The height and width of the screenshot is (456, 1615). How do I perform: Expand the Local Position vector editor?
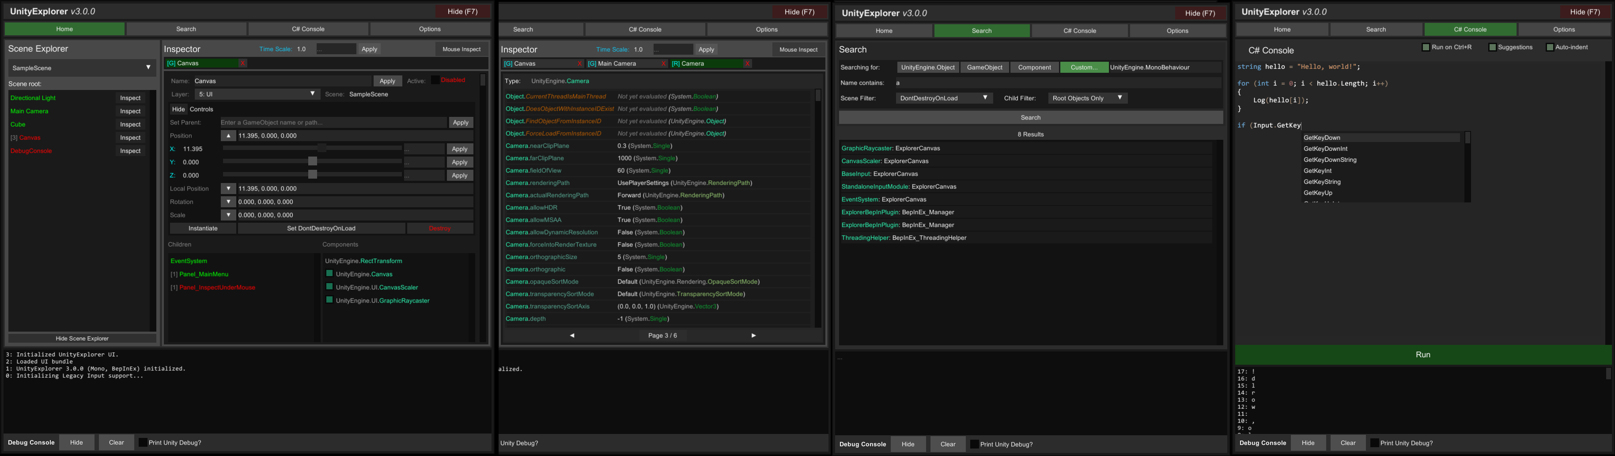pyautogui.click(x=228, y=189)
